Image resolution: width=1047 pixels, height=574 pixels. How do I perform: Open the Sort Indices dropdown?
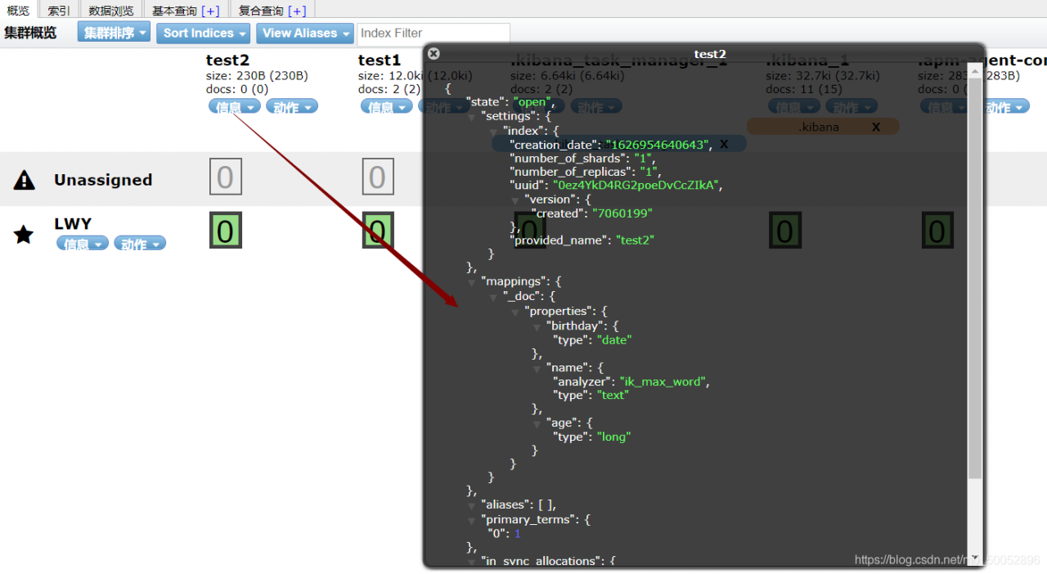(x=203, y=33)
